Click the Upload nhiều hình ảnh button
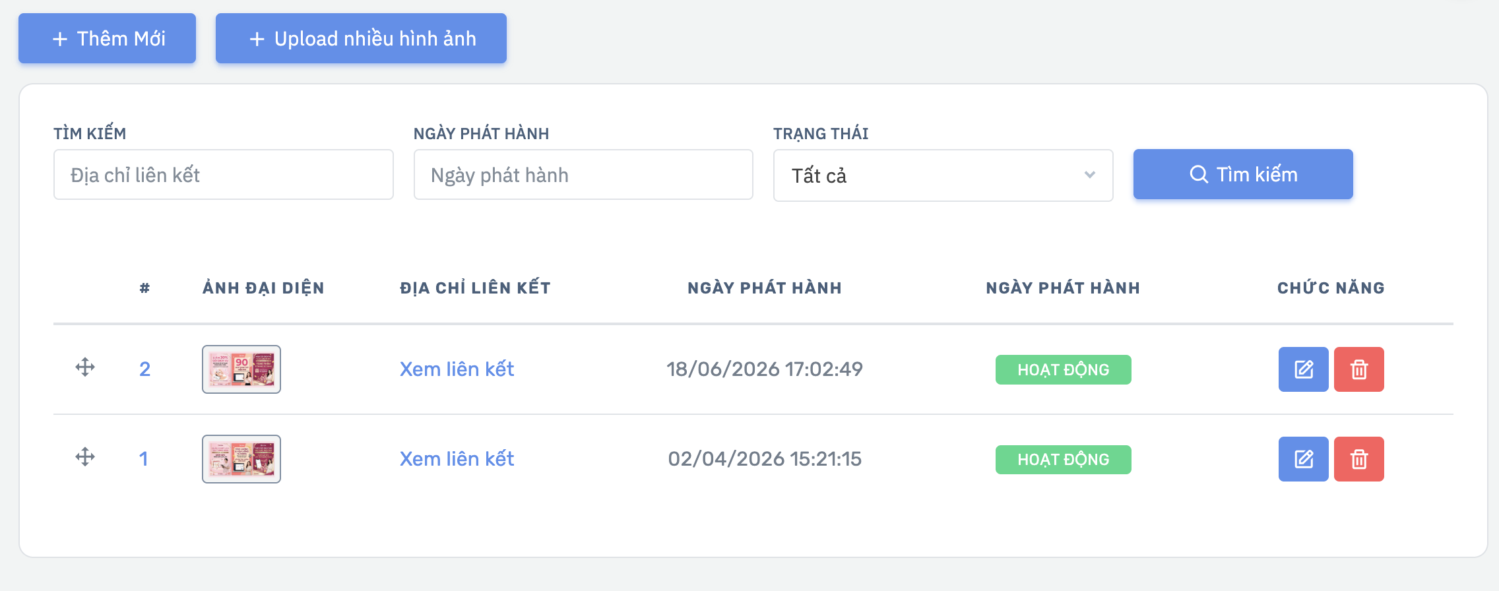 361,38
